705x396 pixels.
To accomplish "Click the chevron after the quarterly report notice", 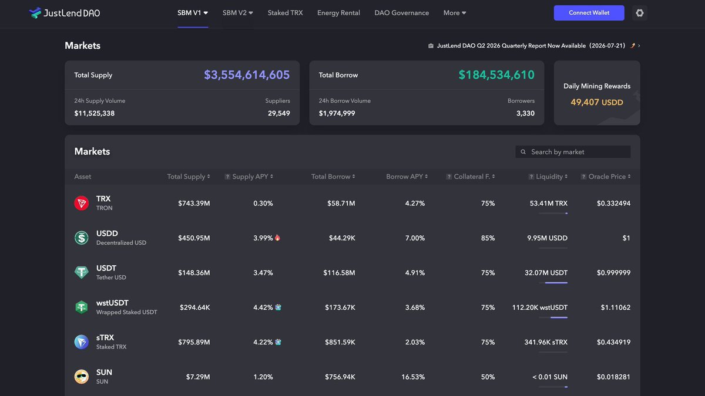I will click(639, 46).
